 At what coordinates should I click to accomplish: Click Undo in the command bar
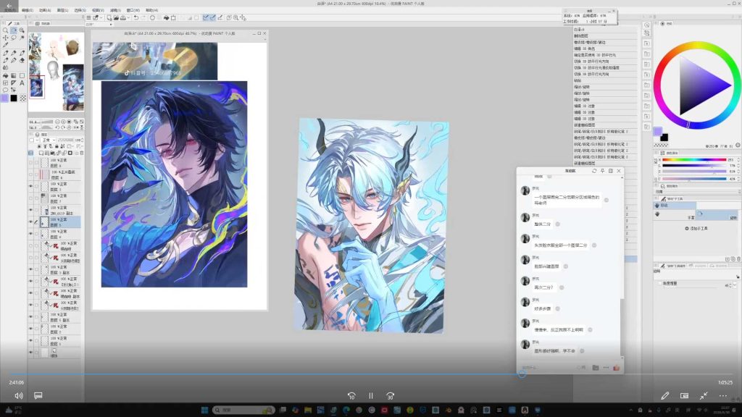[136, 18]
